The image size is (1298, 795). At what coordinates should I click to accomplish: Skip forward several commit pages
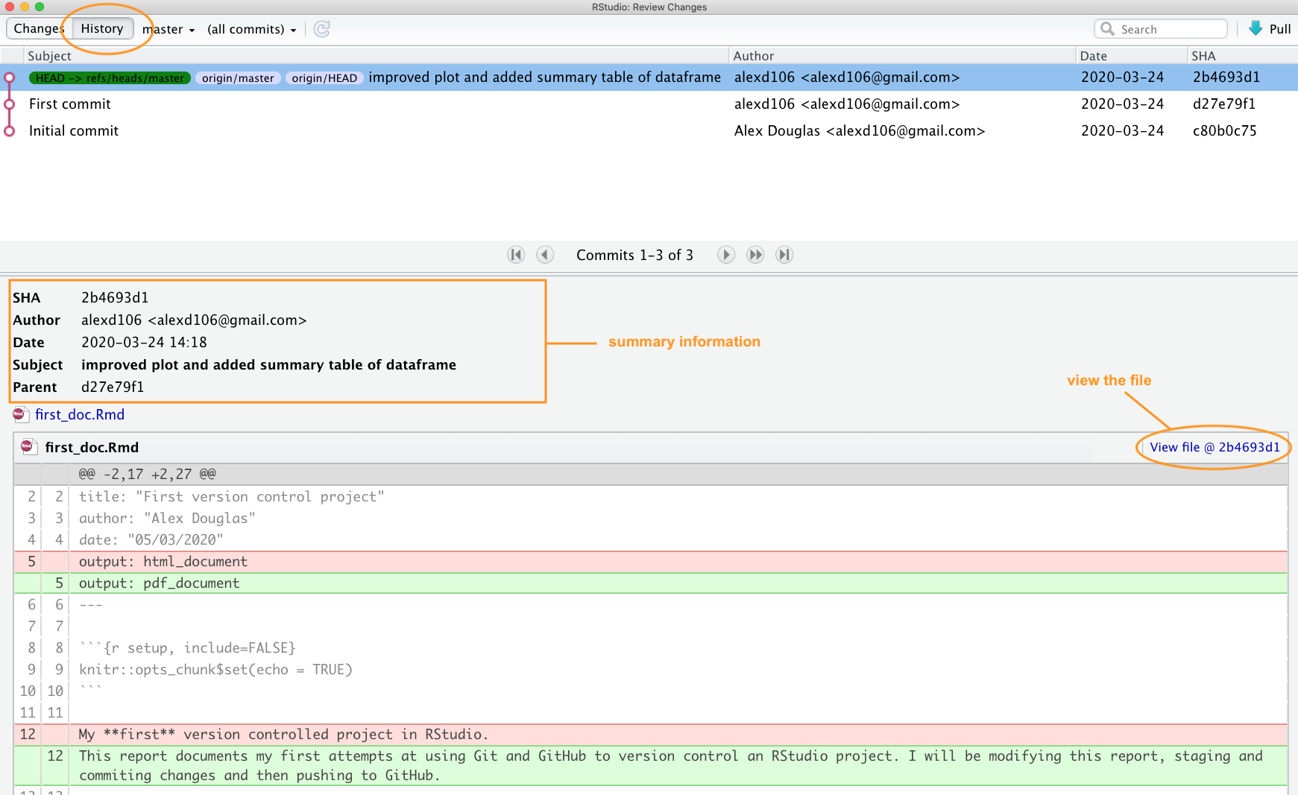tap(755, 255)
